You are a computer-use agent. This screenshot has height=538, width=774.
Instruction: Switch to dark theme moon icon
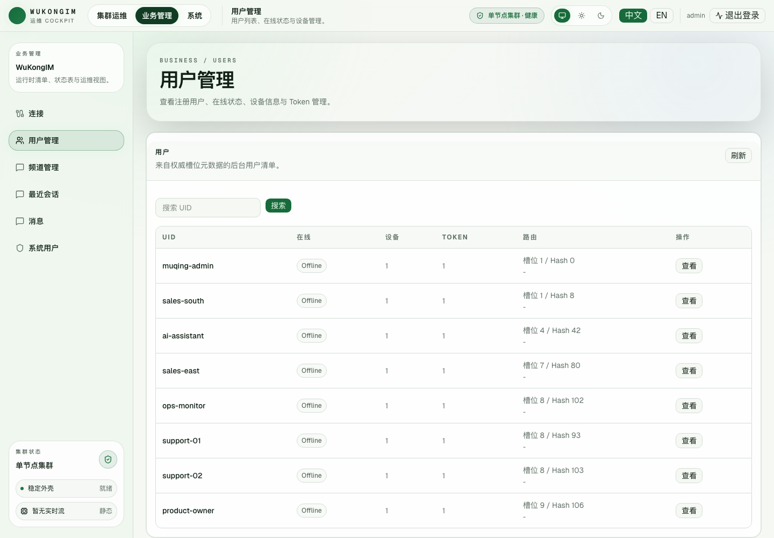601,16
